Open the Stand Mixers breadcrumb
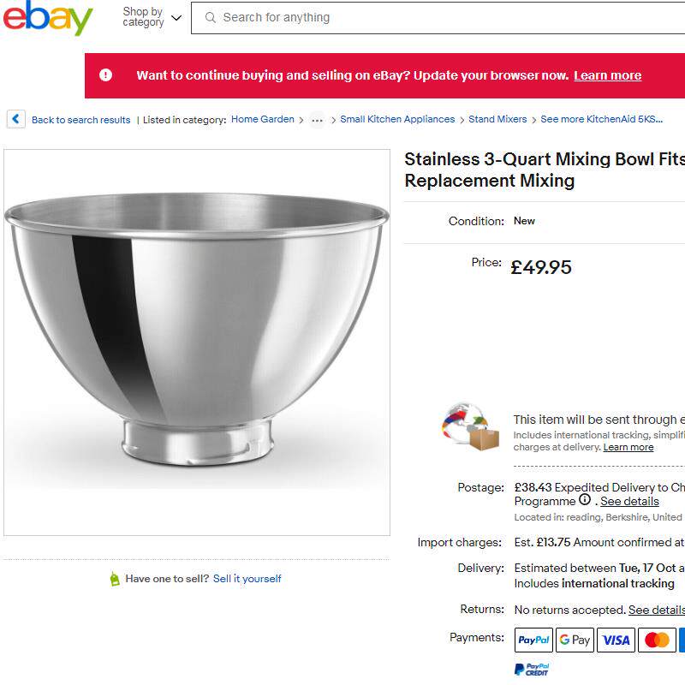The height and width of the screenshot is (685, 685). (x=497, y=120)
